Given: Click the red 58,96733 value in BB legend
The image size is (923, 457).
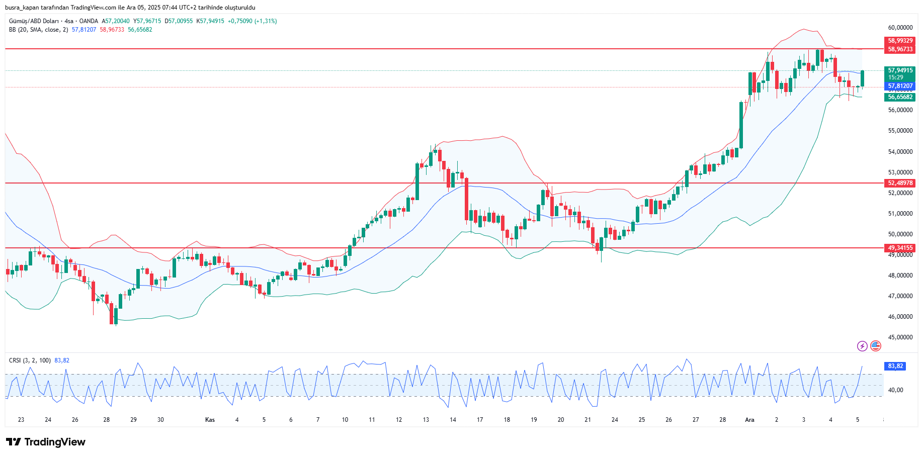Looking at the screenshot, I should 112,30.
